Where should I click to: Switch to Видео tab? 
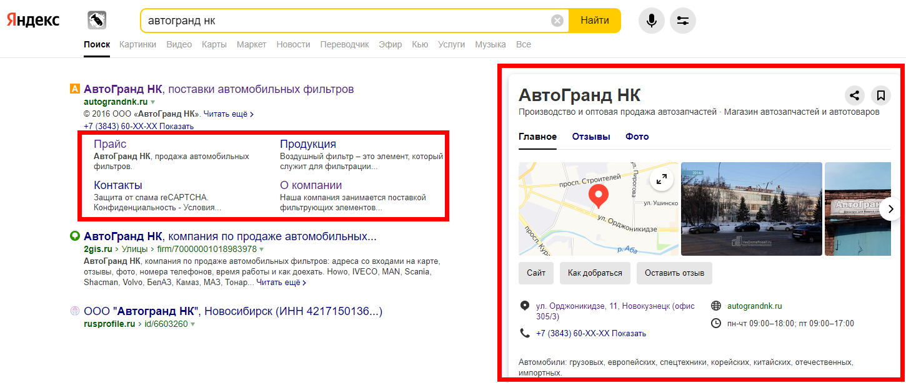point(179,44)
